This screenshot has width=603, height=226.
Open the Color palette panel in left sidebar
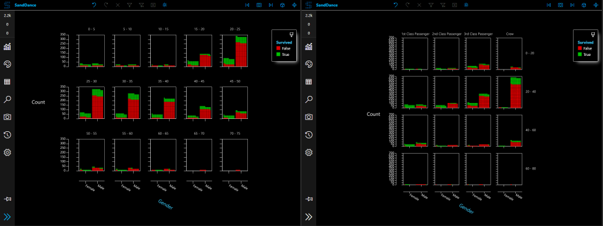[7, 64]
